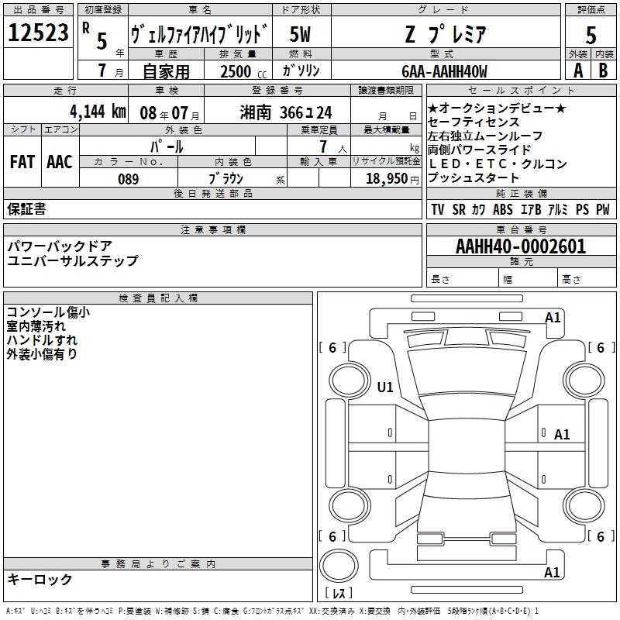Select the car name ヴェルファイアハイブリッド
Image resolution: width=620 pixels, height=620 pixels.
tap(200, 34)
